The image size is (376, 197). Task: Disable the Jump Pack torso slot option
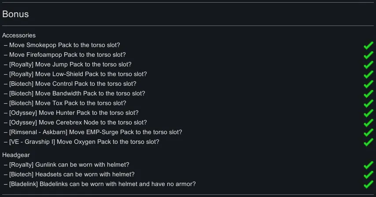coord(368,65)
